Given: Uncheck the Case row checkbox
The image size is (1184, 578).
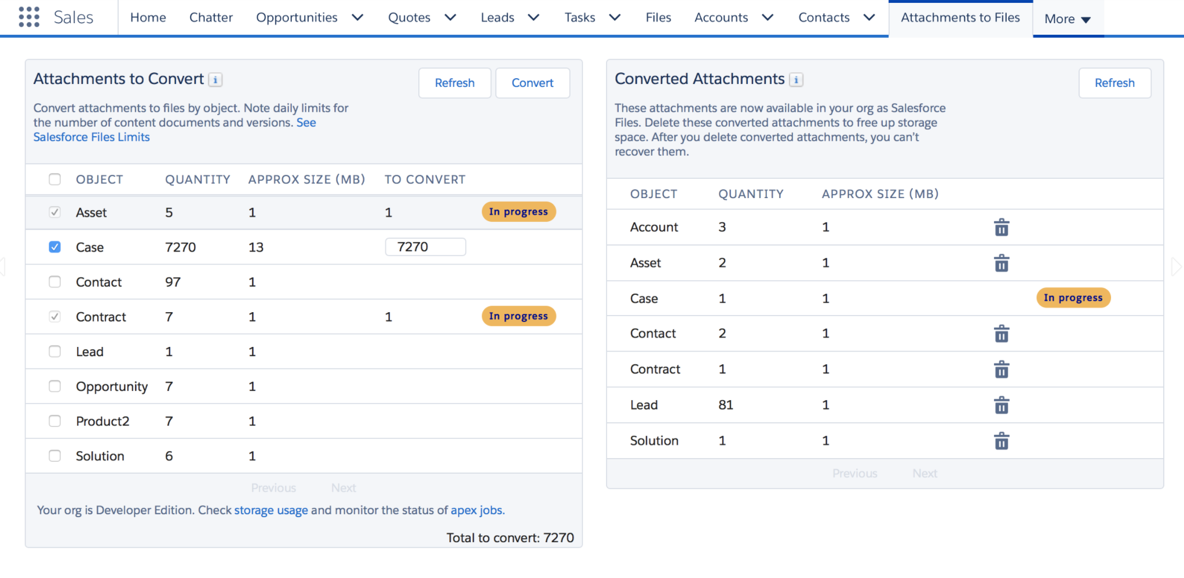Looking at the screenshot, I should coord(54,247).
